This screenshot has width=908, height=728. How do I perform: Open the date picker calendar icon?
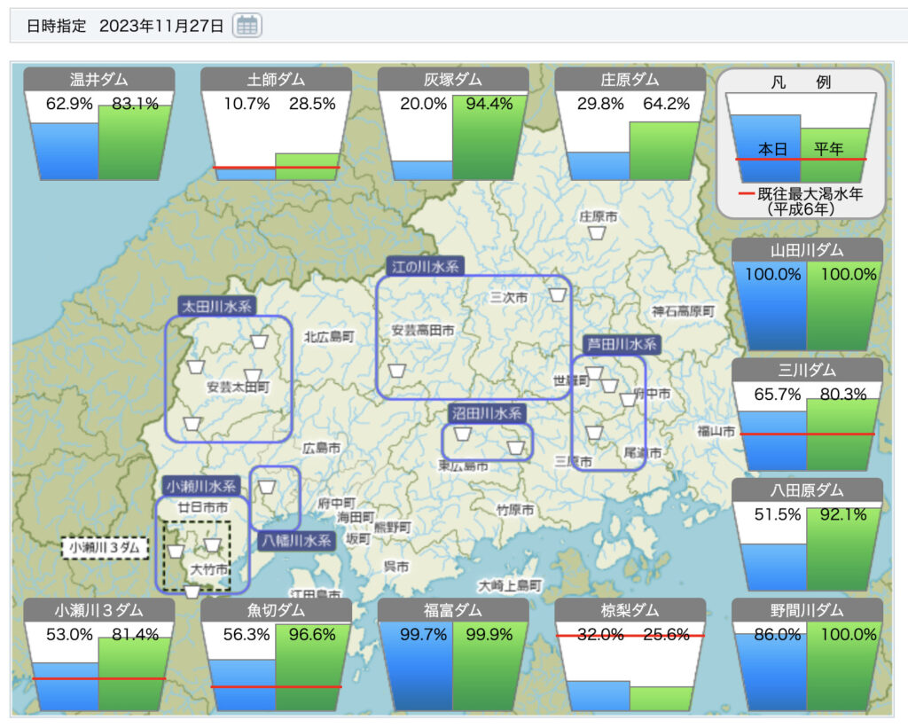click(x=247, y=26)
